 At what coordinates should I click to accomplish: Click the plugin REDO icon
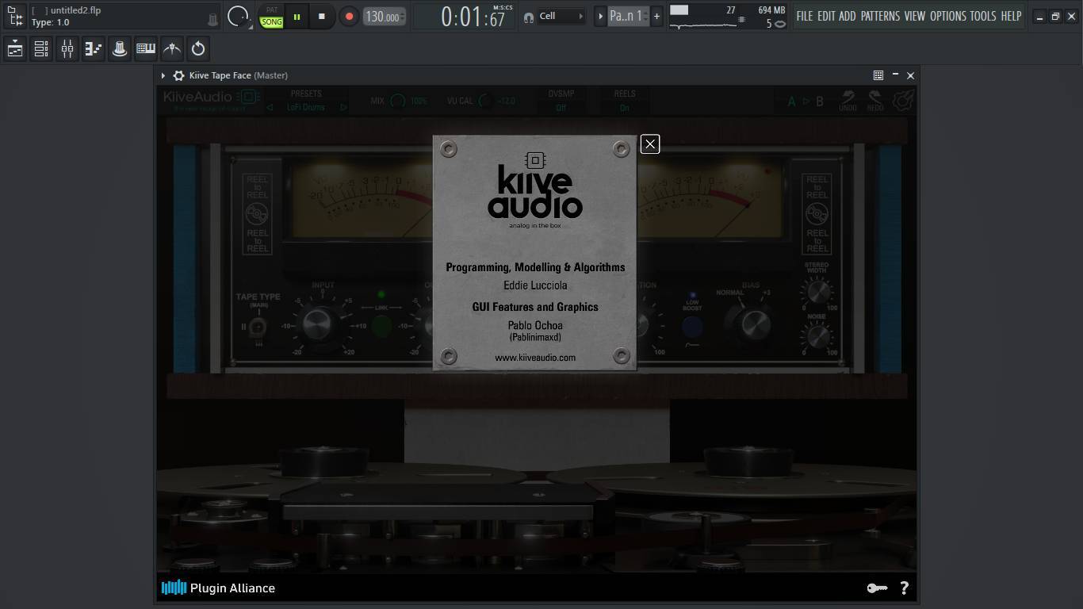(x=875, y=101)
